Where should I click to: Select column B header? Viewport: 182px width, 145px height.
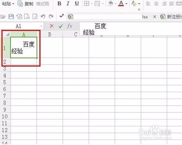click(x=50, y=34)
